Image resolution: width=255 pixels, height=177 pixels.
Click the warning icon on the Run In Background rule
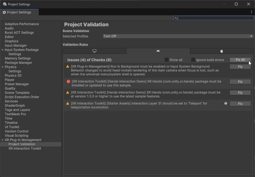point(68,66)
